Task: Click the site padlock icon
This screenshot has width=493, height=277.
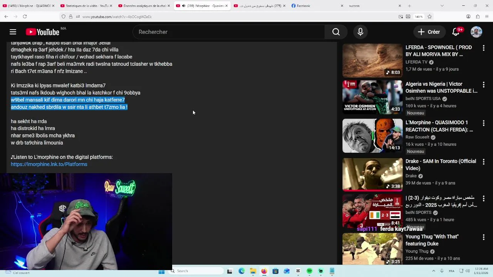Action: coord(70,17)
